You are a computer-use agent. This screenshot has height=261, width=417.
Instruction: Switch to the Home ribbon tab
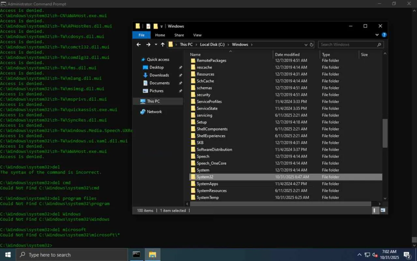point(160,35)
